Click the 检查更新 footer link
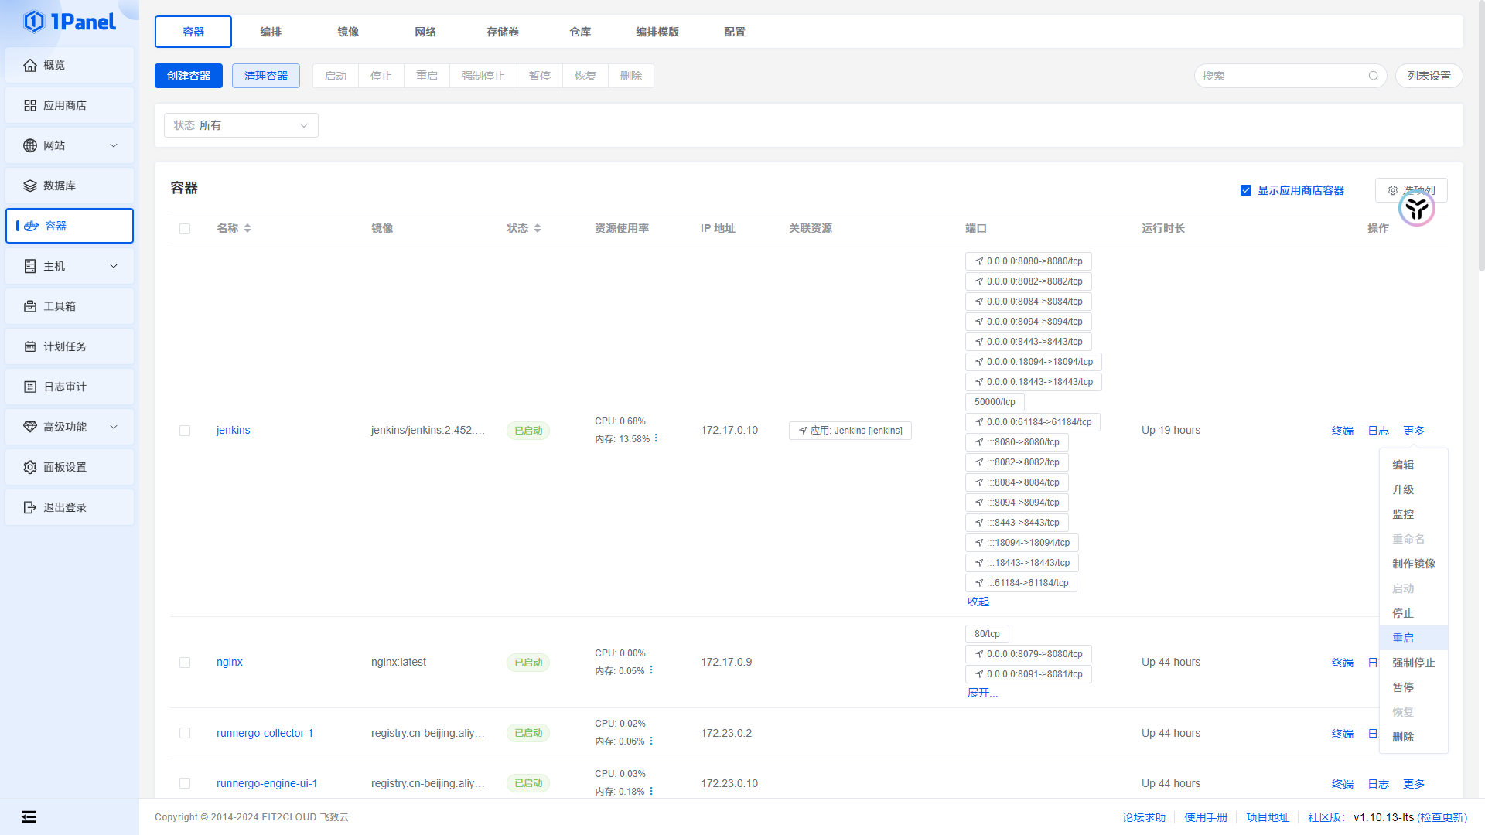The image size is (1485, 835). tap(1442, 817)
